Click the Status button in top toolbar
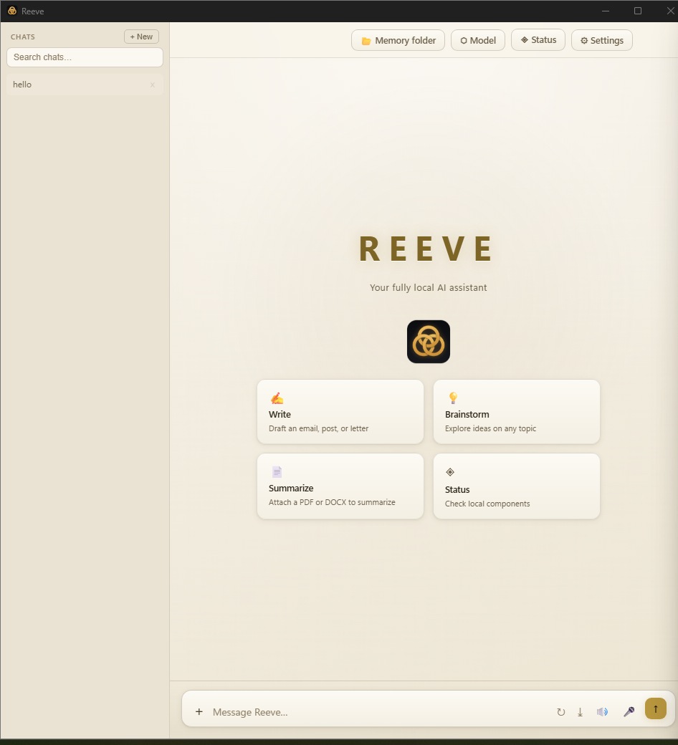The width and height of the screenshot is (678, 745). coord(538,40)
